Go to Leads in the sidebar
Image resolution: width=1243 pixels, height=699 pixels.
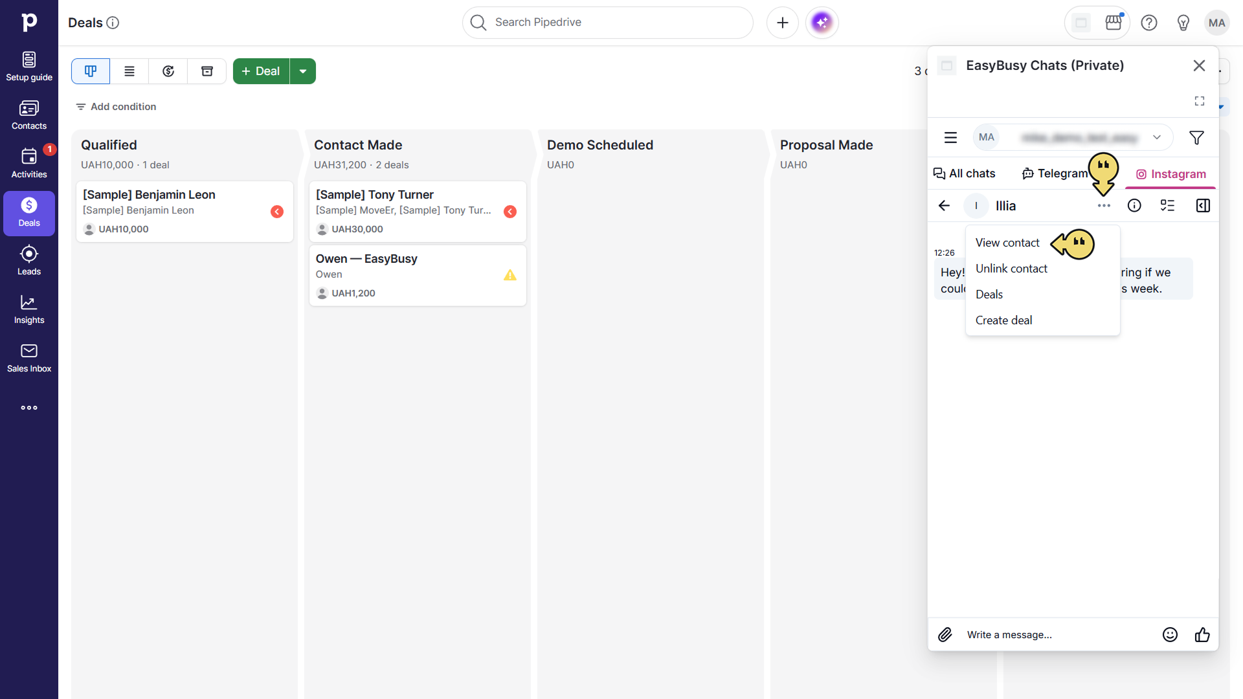coord(29,261)
